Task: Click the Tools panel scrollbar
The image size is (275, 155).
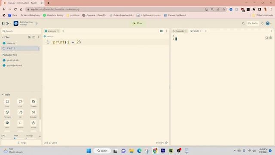Action: coord(40,108)
